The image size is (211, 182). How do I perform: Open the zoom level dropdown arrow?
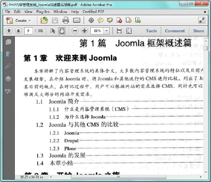click(x=107, y=31)
